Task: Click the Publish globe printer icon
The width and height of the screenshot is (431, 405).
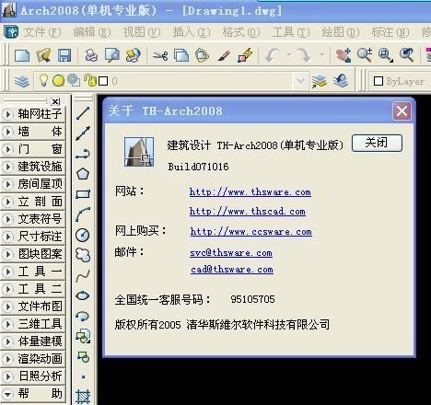Action: tap(133, 55)
